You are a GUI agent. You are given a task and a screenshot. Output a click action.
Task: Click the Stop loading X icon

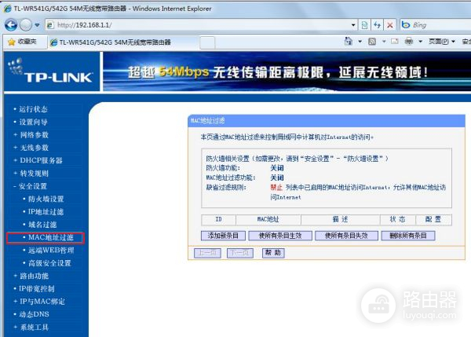390,24
